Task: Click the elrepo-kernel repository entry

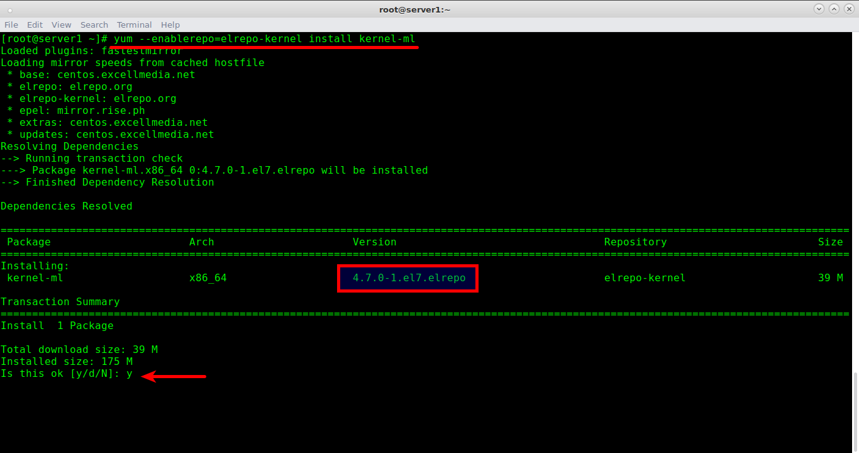Action: pyautogui.click(x=645, y=278)
